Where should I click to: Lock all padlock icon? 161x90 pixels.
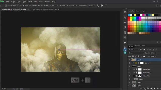[144, 56]
